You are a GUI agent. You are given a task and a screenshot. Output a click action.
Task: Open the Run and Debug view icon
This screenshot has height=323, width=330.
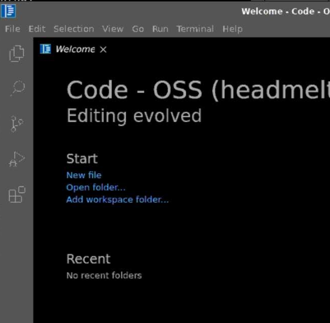[16, 159]
